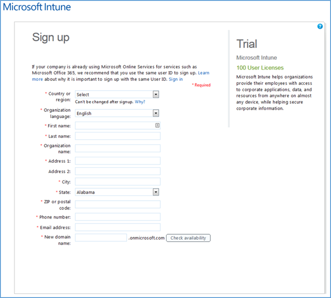Click the 'Sign up' heading

point(51,38)
